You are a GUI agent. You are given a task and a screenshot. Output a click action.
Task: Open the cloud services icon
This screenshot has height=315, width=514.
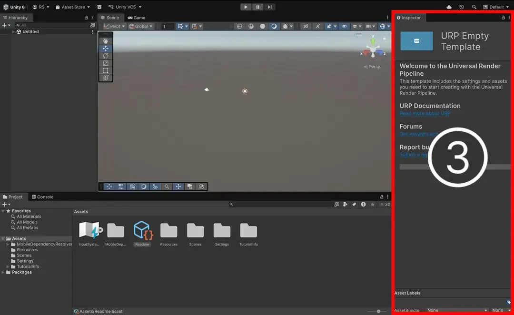coord(449,7)
